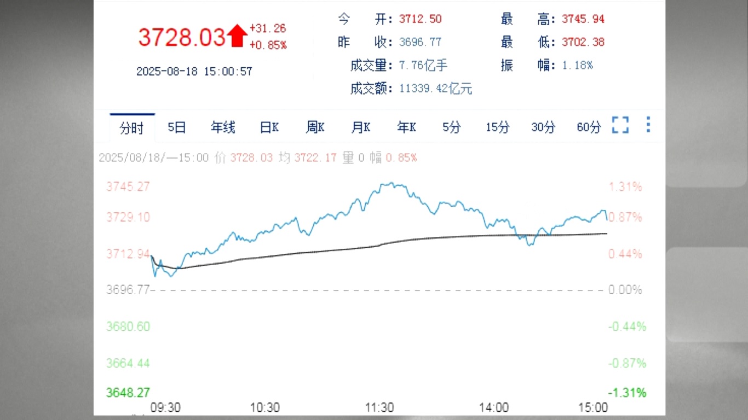The width and height of the screenshot is (748, 420).
Task: Select the 5分 five-minute interval tab
Action: click(451, 127)
